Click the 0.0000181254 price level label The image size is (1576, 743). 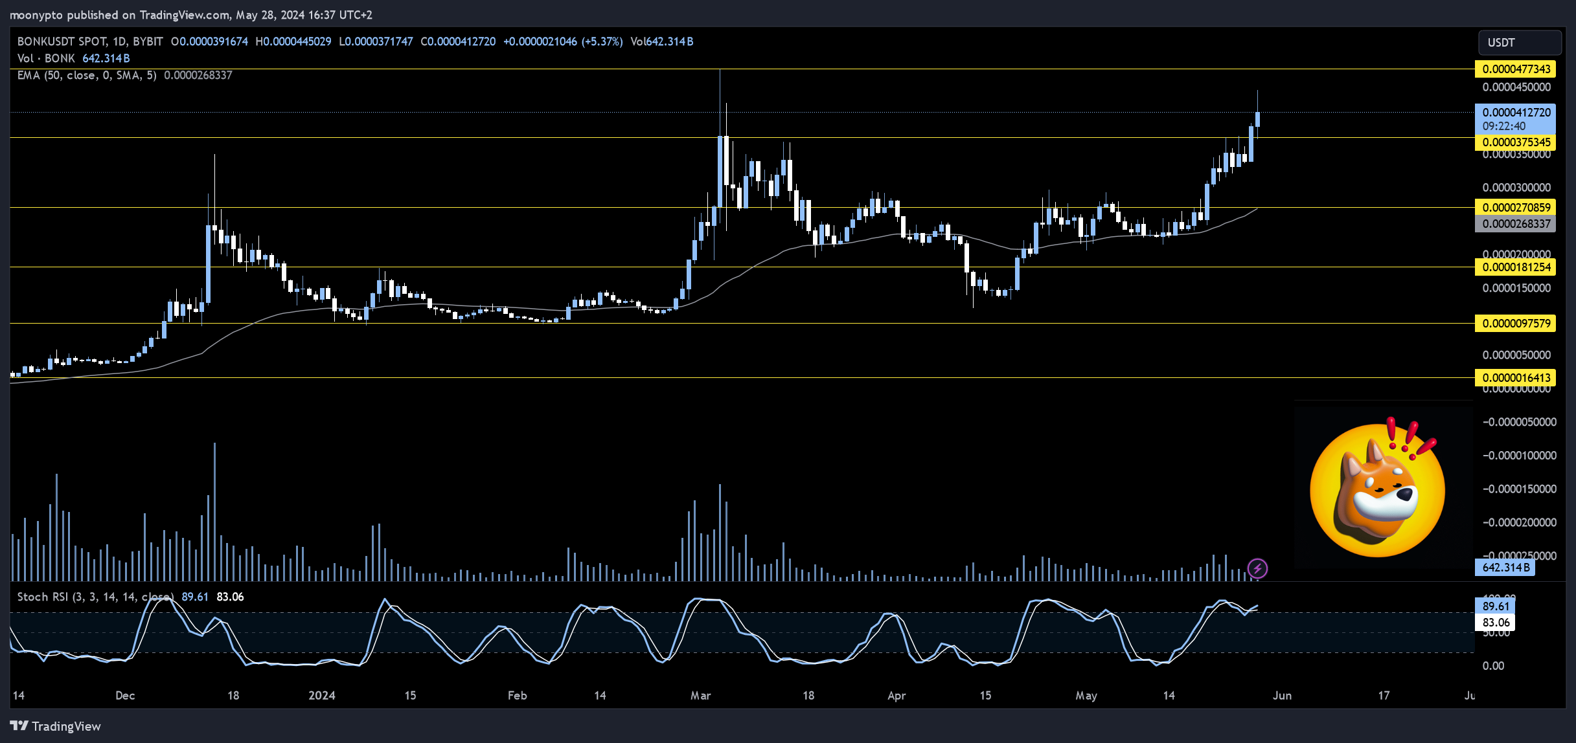coord(1516,267)
